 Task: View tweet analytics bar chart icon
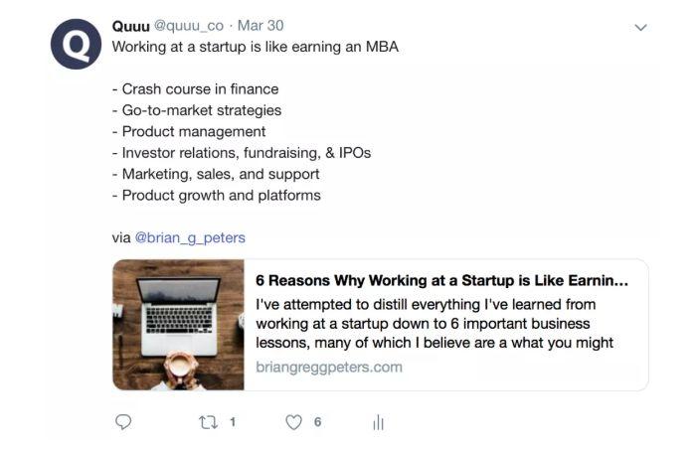tap(378, 423)
